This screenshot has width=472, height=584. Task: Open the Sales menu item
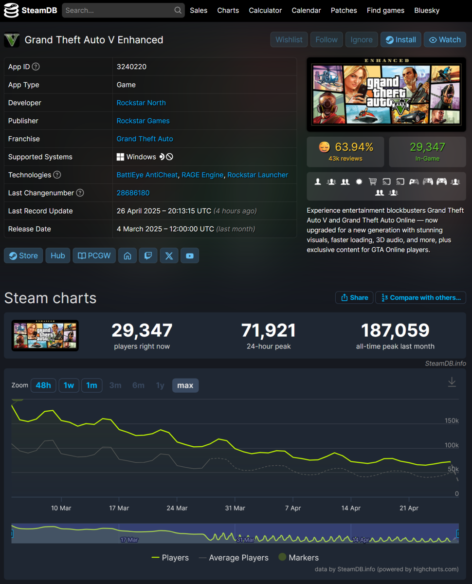(x=199, y=10)
